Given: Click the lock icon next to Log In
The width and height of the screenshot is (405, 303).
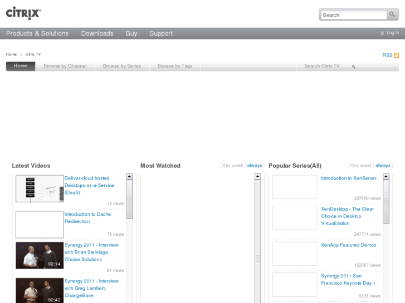Looking at the screenshot, I should point(382,33).
